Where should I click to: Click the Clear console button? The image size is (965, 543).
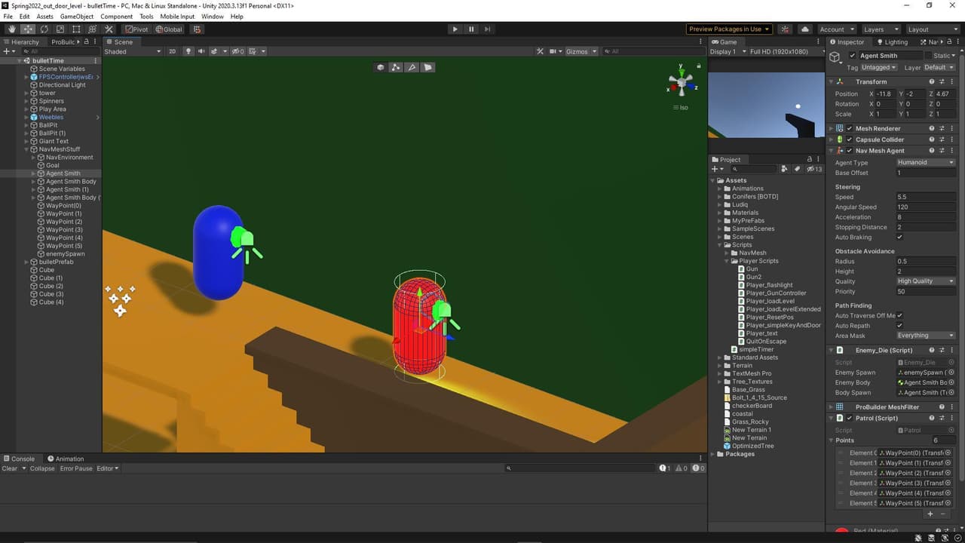click(10, 468)
